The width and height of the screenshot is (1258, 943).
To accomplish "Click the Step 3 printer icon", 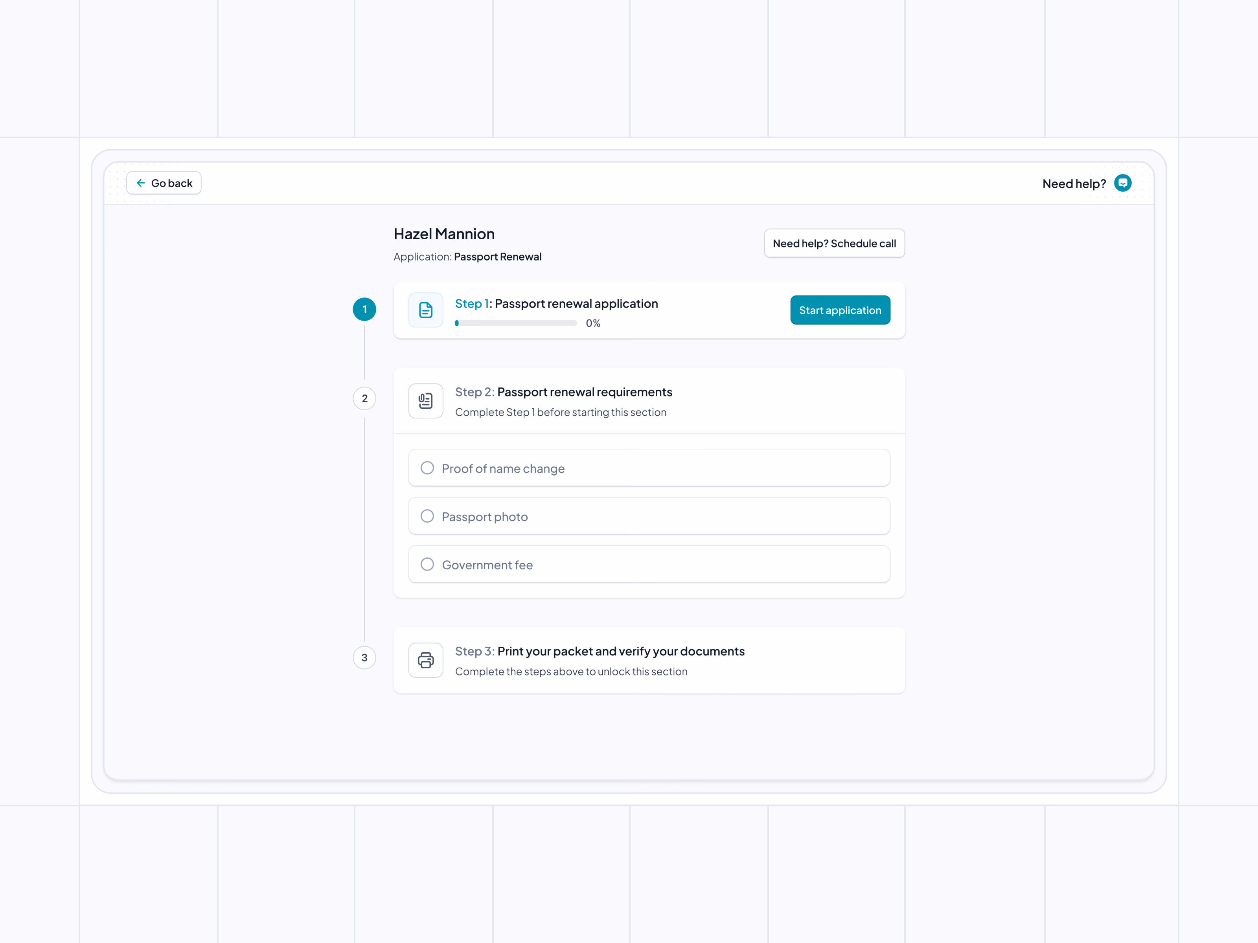I will coord(426,660).
